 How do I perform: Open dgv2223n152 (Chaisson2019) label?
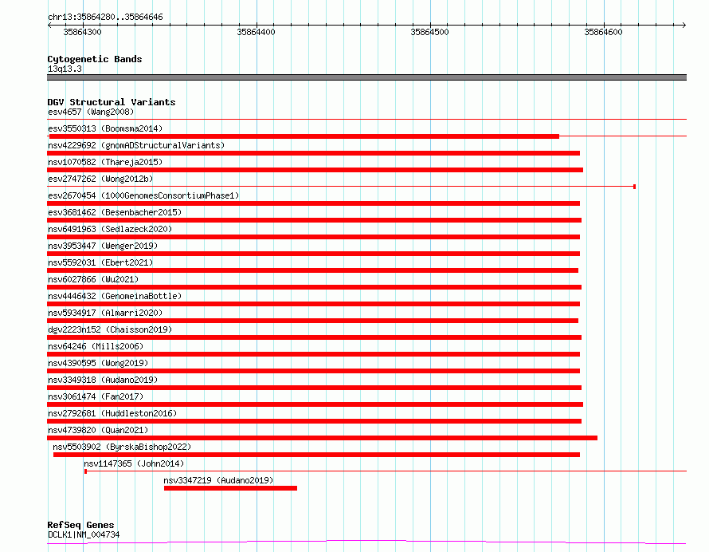point(110,329)
